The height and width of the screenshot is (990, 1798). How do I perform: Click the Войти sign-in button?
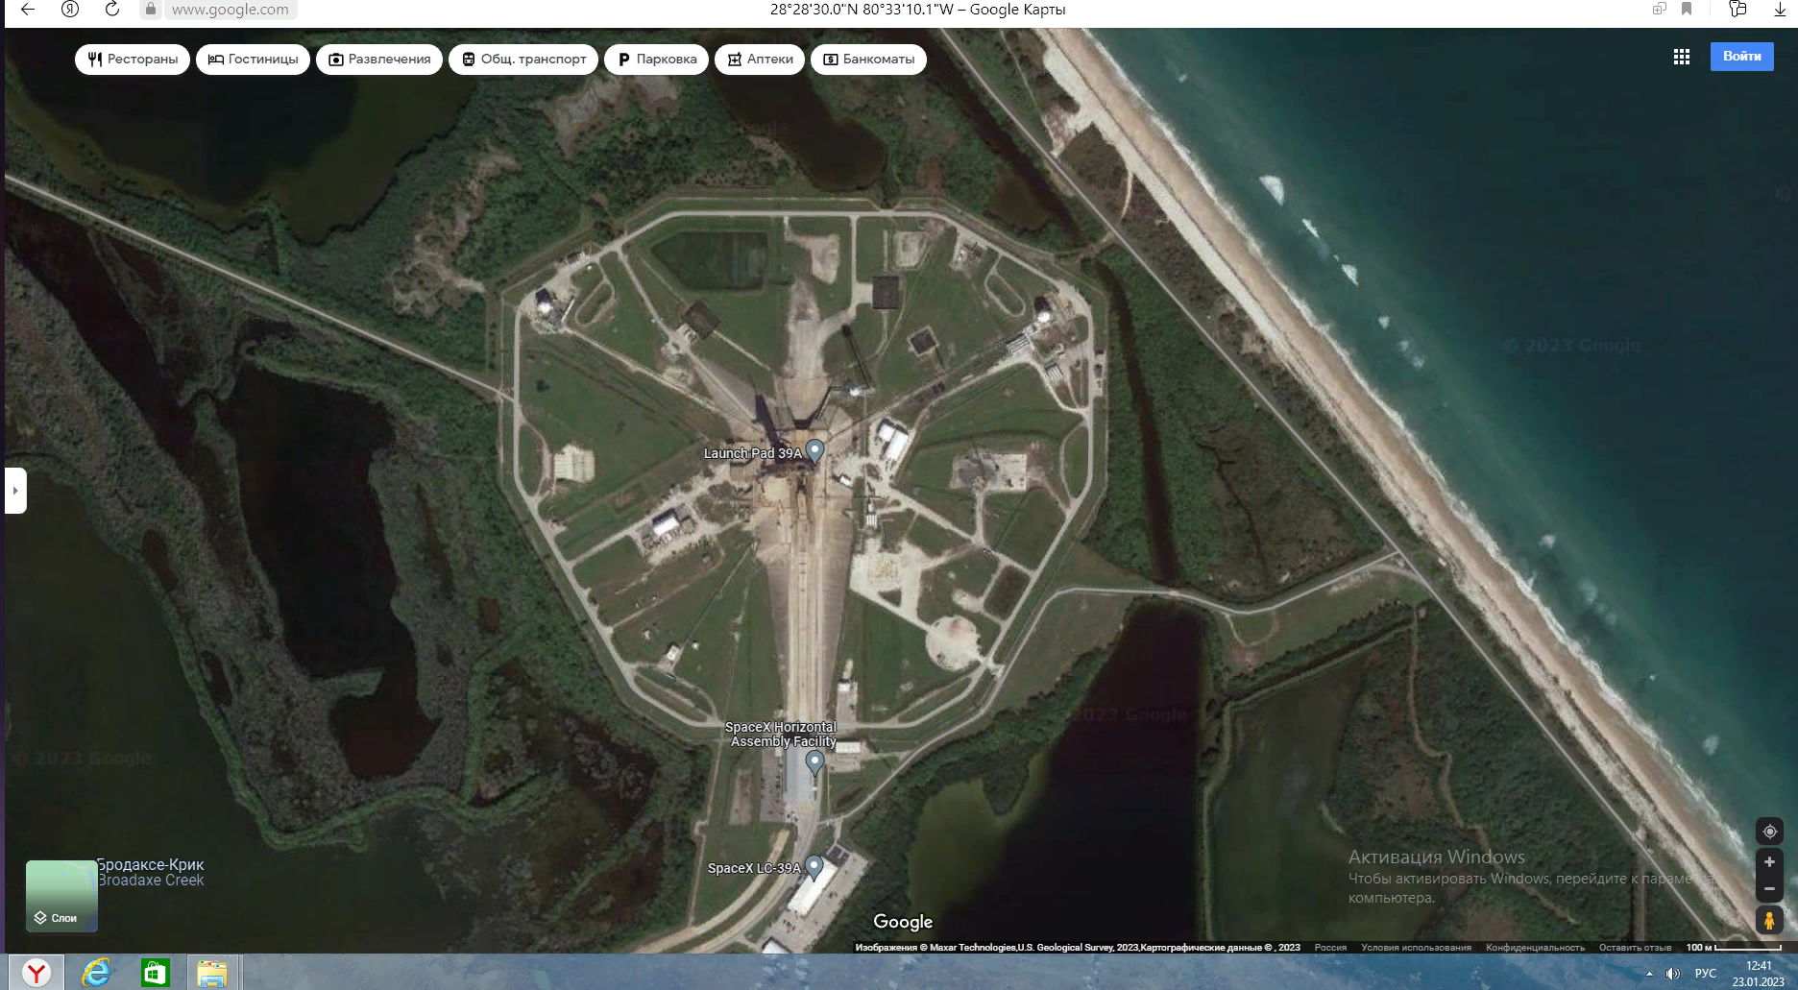[x=1741, y=57]
